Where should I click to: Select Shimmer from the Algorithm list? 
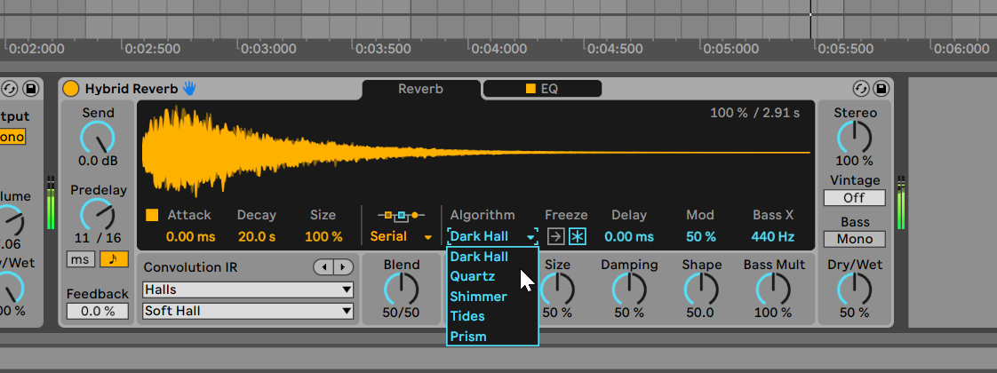(478, 297)
